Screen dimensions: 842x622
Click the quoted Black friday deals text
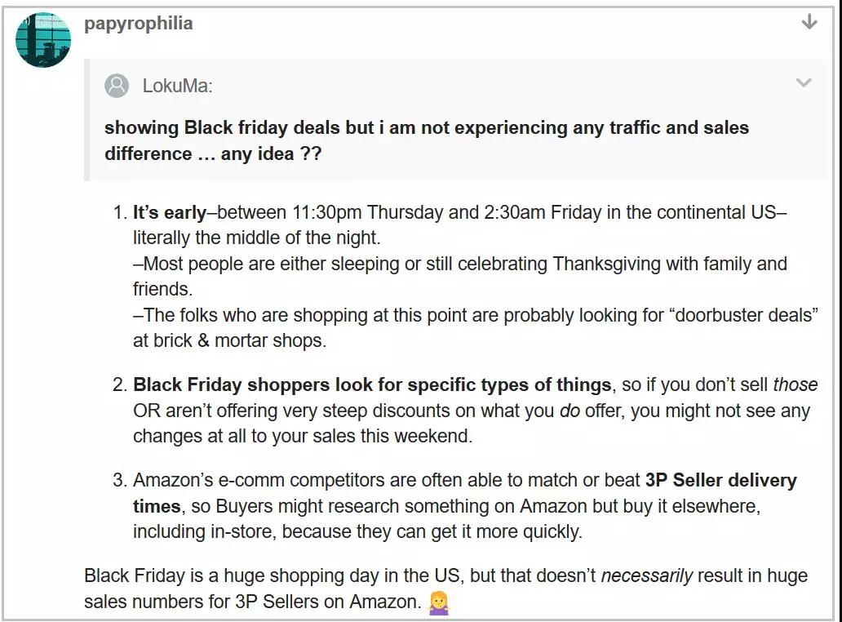(427, 140)
